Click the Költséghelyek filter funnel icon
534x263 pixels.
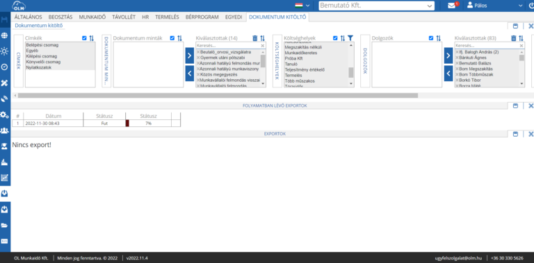pos(350,38)
